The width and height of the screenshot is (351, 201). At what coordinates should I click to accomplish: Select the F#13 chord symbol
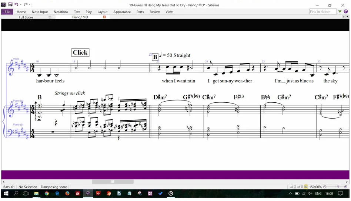(239, 97)
